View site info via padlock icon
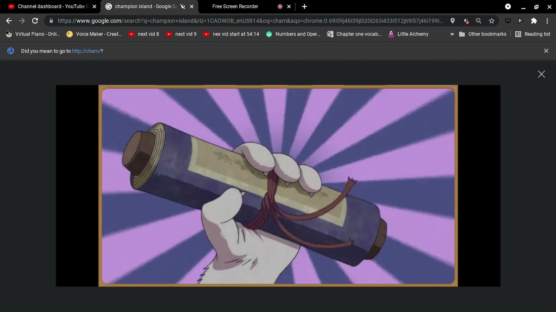Screen dimensions: 556x312 point(51,21)
